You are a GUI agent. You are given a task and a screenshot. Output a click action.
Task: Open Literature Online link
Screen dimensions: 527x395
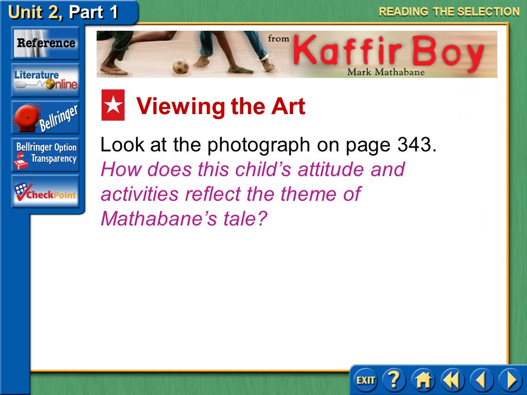click(46, 80)
